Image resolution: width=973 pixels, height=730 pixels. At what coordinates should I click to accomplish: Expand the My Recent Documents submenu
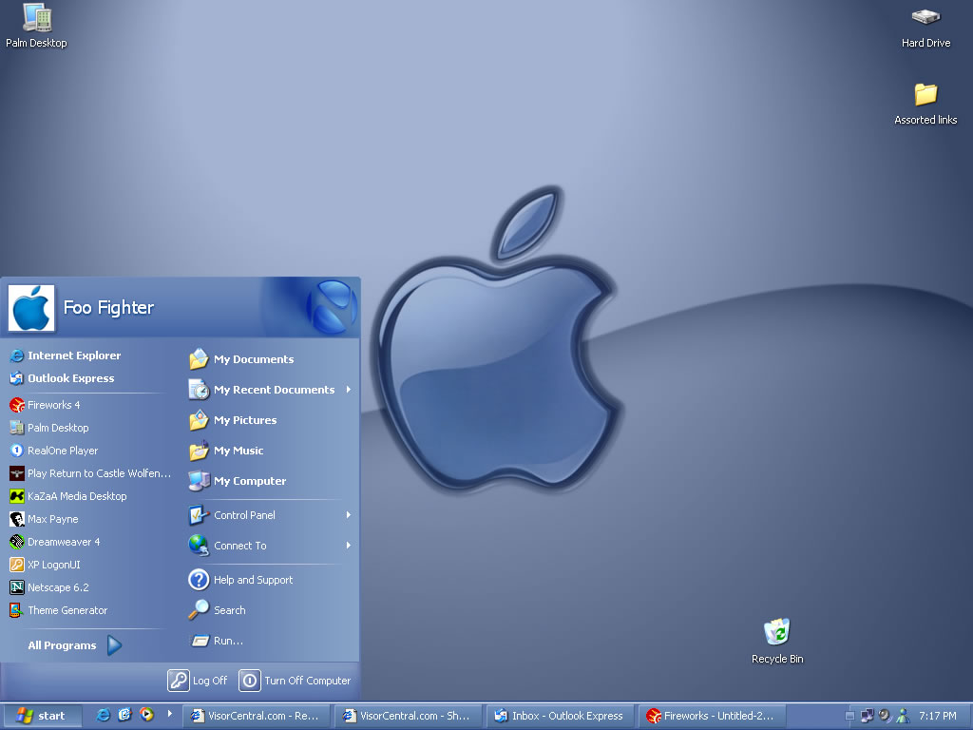[348, 390]
